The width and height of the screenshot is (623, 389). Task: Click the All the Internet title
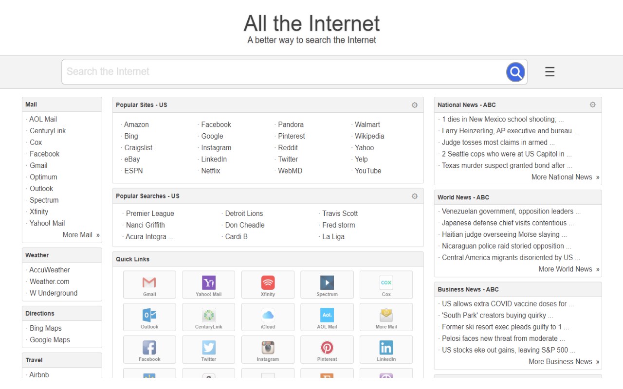tap(311, 23)
